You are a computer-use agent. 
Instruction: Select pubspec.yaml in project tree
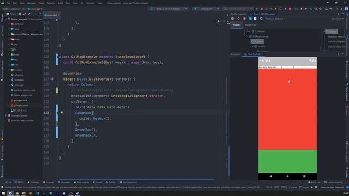click(21, 106)
